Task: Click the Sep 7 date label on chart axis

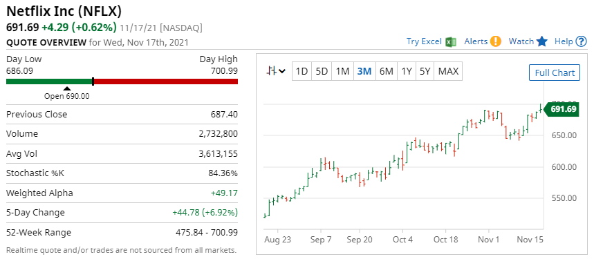Action: tap(321, 240)
